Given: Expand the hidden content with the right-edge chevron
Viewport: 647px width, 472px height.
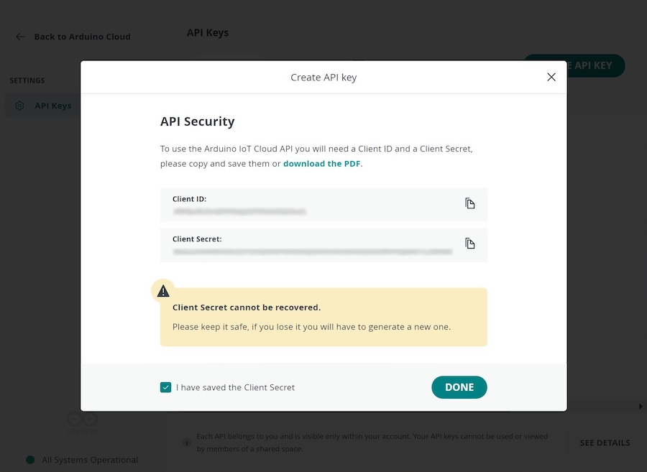Looking at the screenshot, I should coord(642,406).
